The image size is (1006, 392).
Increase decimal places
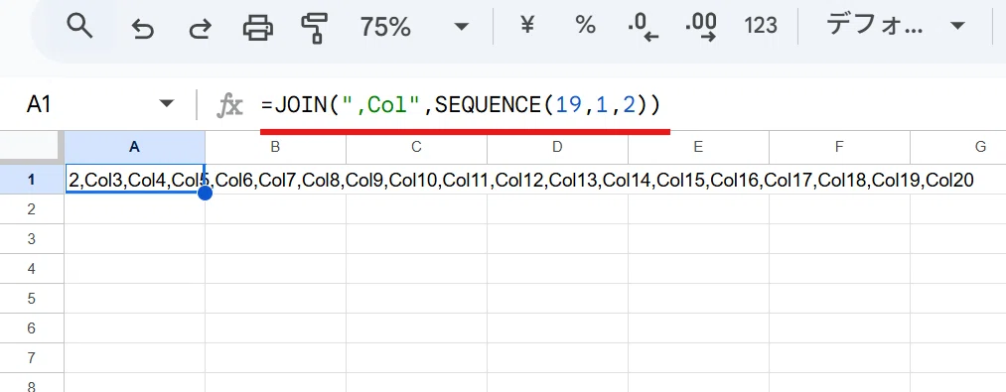point(700,27)
